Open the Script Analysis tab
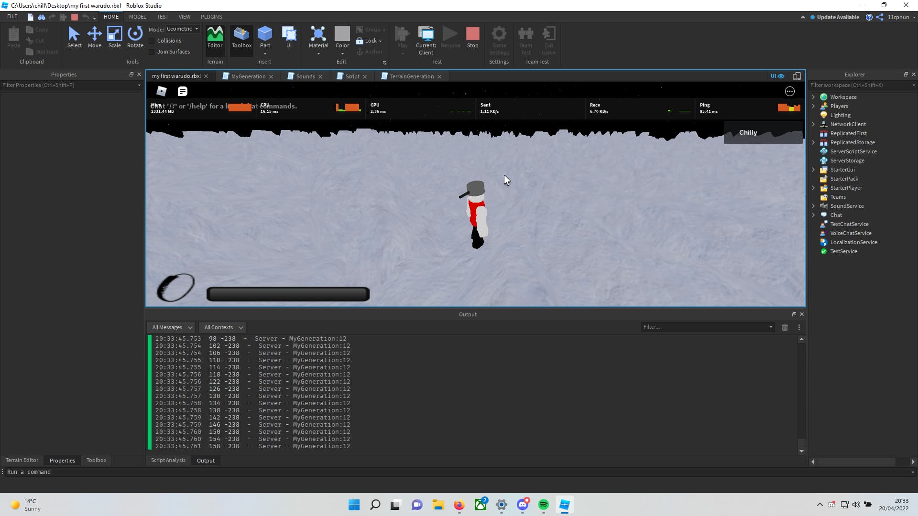 coord(168,461)
